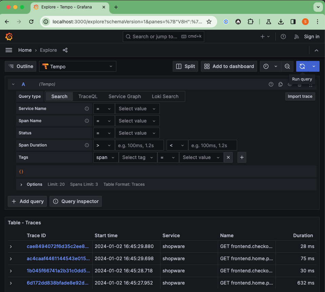Open trace ID cae8494072f6d35c2ee8 link
This screenshot has height=292, width=325.
click(58, 246)
